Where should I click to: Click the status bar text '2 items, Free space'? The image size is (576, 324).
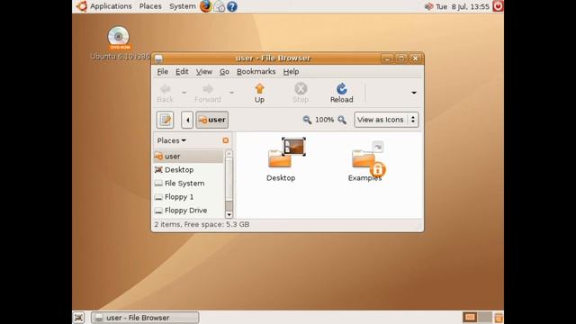coord(202,224)
